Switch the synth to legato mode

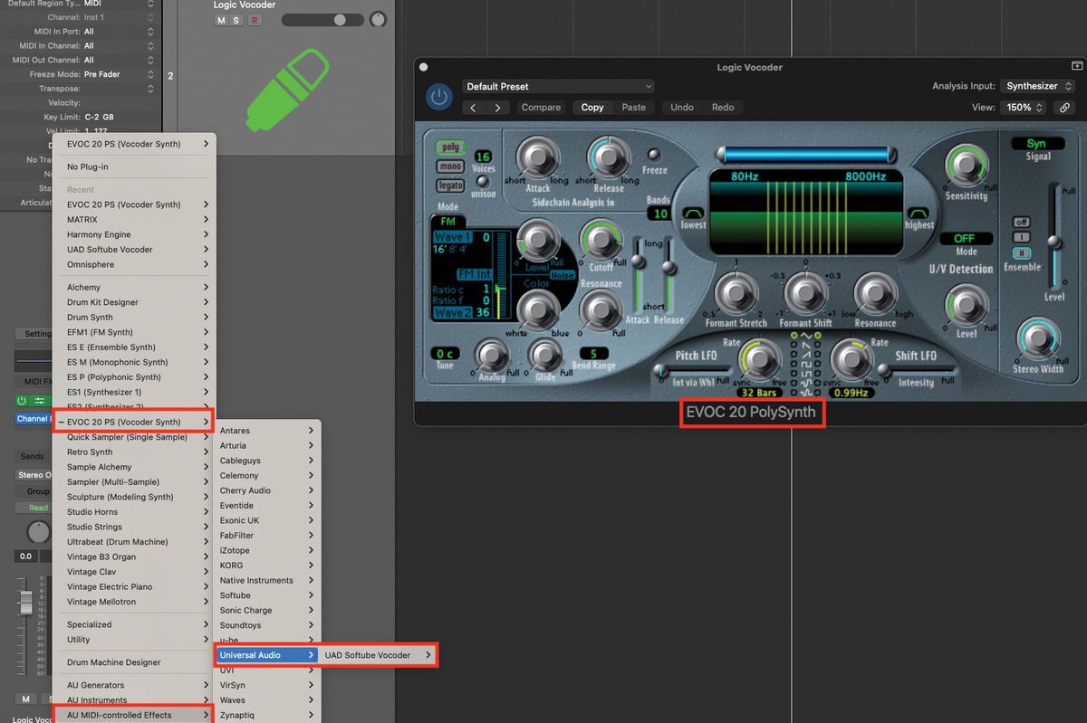[450, 186]
